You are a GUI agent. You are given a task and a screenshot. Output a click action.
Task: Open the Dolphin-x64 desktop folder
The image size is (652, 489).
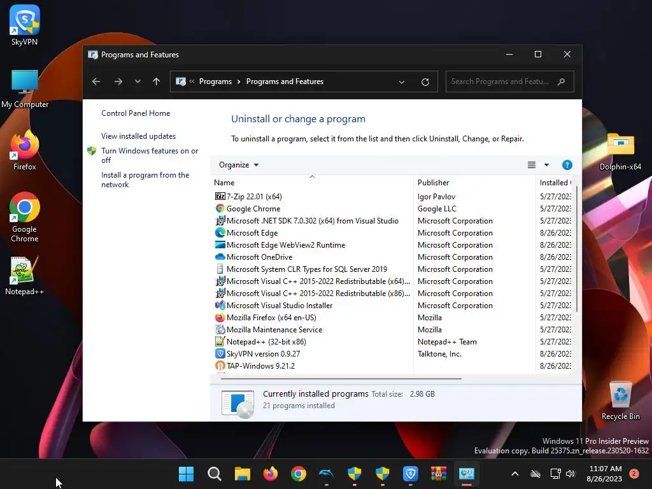(x=620, y=152)
